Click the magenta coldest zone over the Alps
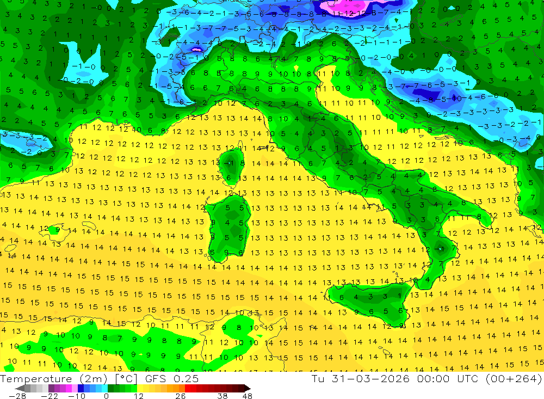Screen dimensions: 544x399 click(343, 6)
